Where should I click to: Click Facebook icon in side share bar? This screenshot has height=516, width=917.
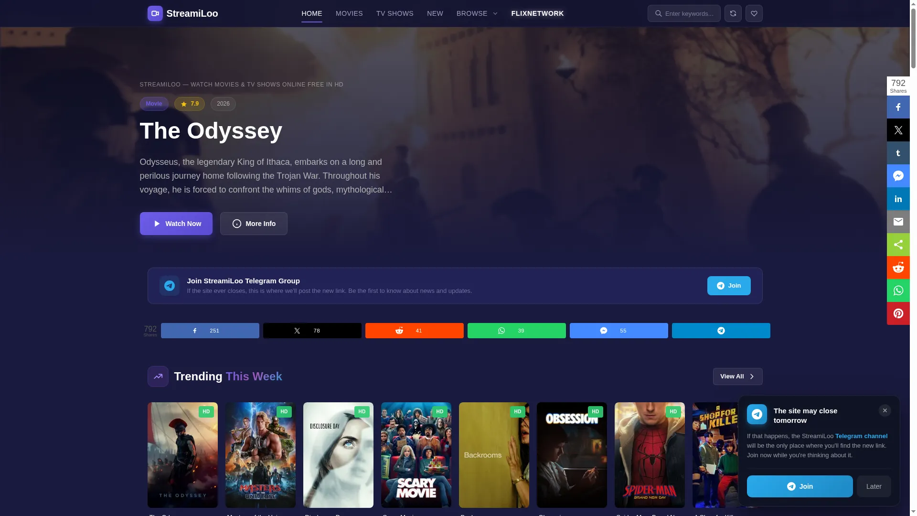pos(898,107)
